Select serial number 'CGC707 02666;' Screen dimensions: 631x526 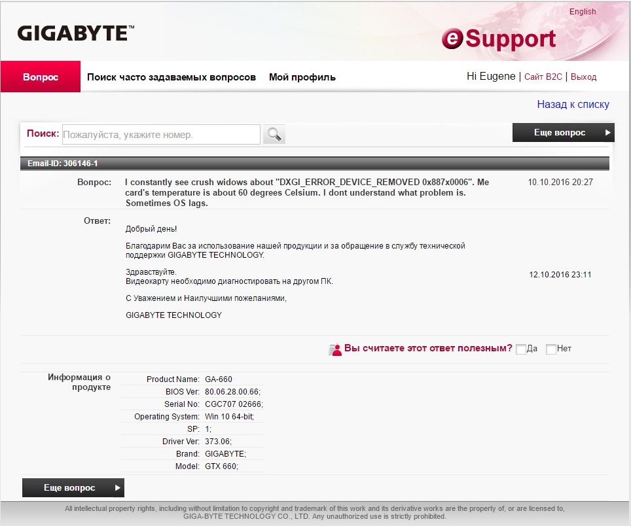click(234, 404)
